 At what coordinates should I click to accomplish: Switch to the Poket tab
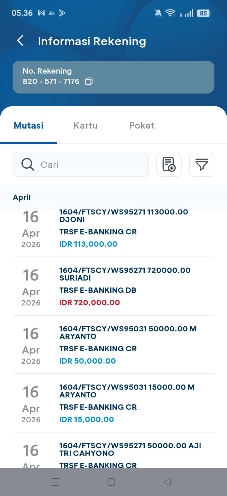(x=142, y=125)
